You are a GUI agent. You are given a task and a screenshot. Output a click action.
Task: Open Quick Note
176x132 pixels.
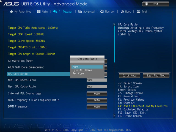tap(130, 76)
